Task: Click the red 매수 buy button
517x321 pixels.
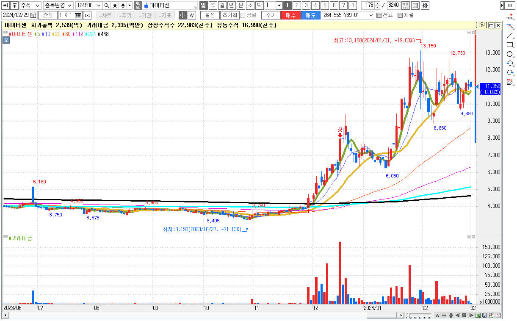Action: (x=291, y=15)
